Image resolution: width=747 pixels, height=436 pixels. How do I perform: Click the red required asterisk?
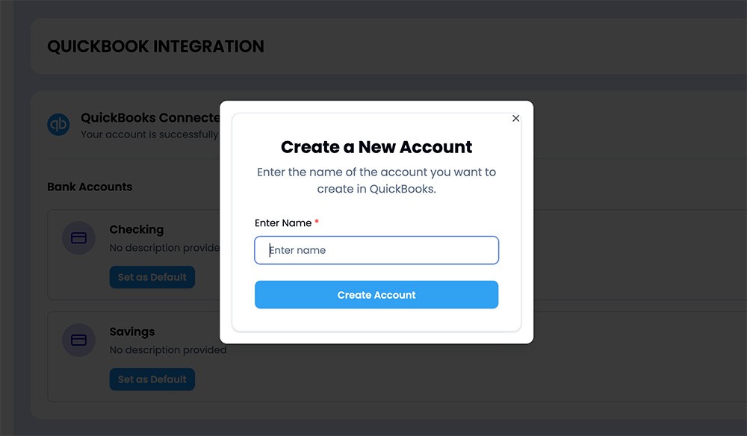pos(316,222)
